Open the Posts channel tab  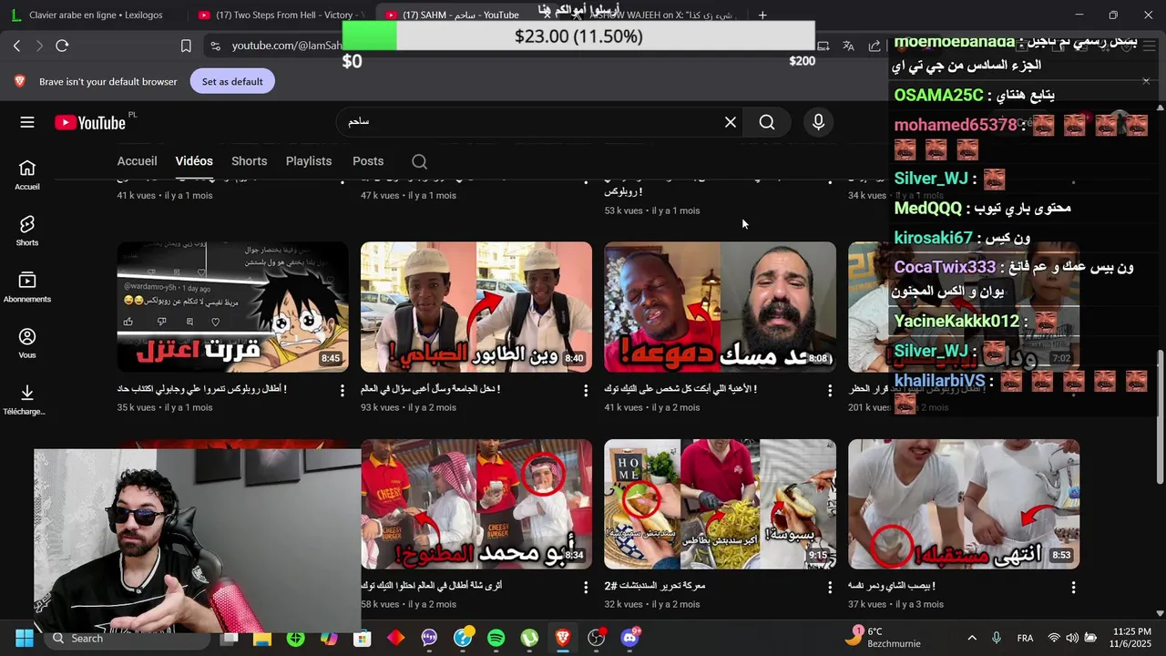pos(368,161)
